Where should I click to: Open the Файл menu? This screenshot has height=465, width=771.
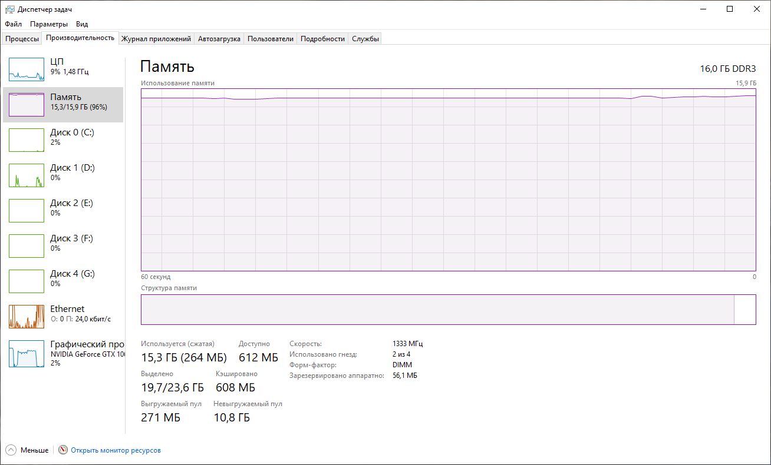[x=13, y=24]
